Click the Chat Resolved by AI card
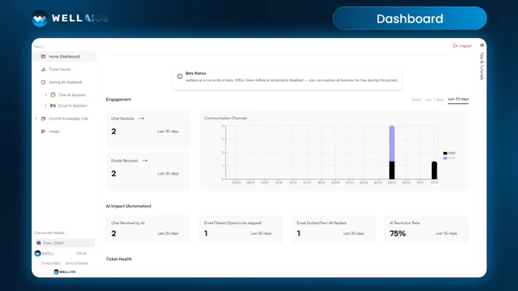Screen dimensions: 518x291 pyautogui.click(x=148, y=229)
